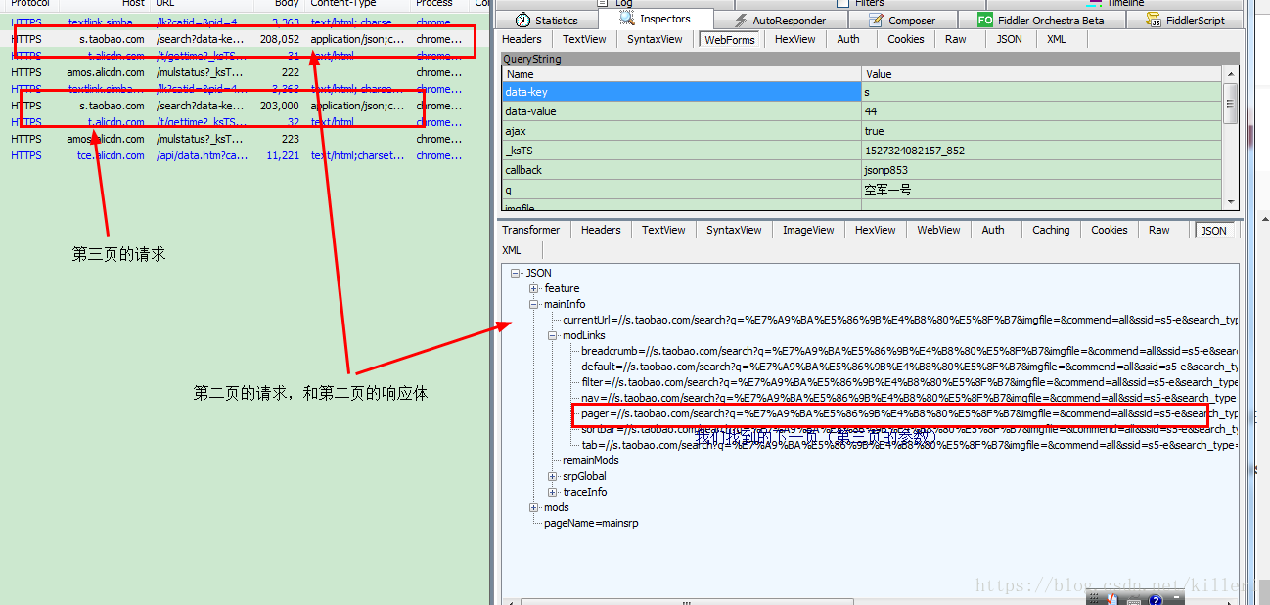The height and width of the screenshot is (605, 1270).
Task: Select the pager link entry
Action: coord(910,413)
